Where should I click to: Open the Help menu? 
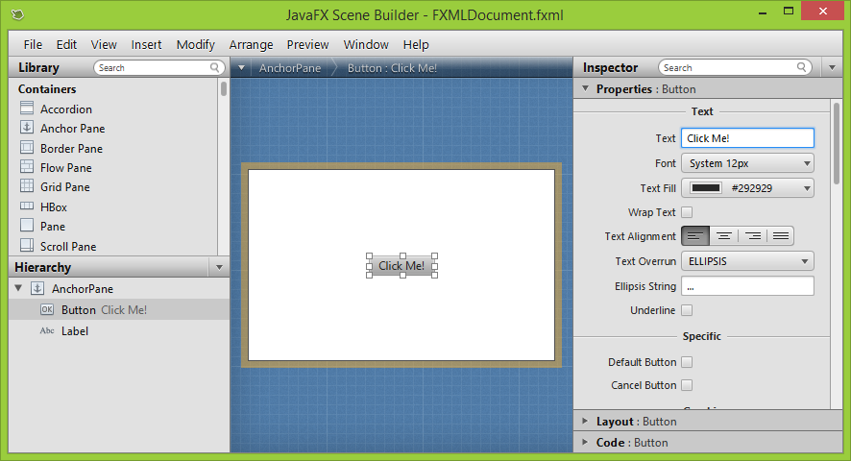[x=416, y=44]
